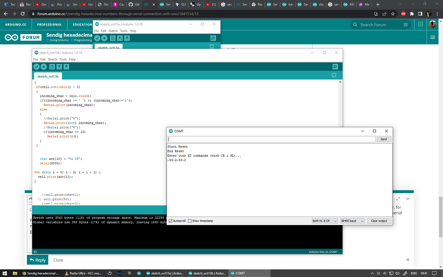Click the Open sketch icon in sketch_oct13b

click(59, 67)
